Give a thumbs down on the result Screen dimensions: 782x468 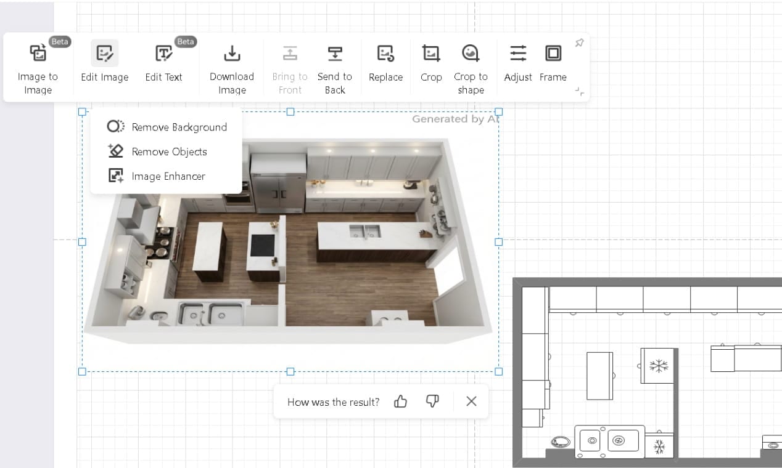[432, 401]
